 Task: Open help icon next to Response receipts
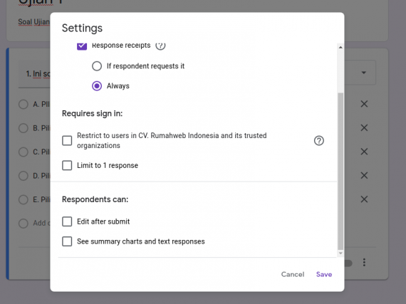tap(160, 46)
